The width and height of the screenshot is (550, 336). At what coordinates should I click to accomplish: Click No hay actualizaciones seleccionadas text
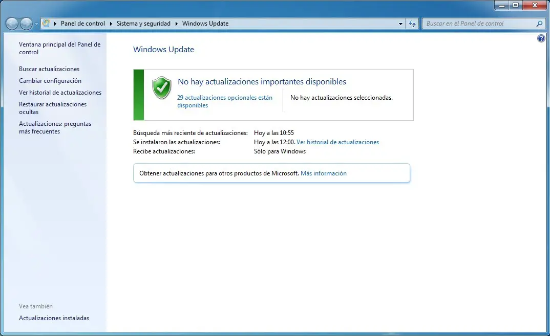pos(341,98)
